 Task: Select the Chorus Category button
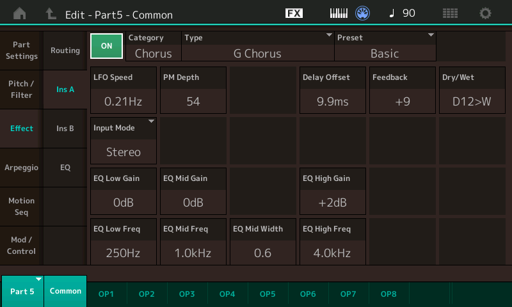[x=154, y=46]
